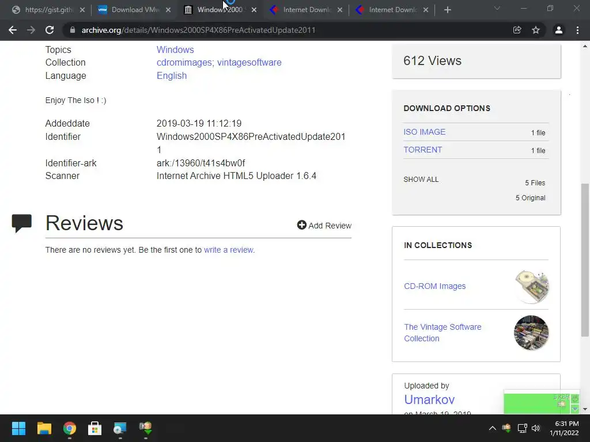The image size is (590, 442).
Task: Switch to the Download VMware tab
Action: coord(130,10)
